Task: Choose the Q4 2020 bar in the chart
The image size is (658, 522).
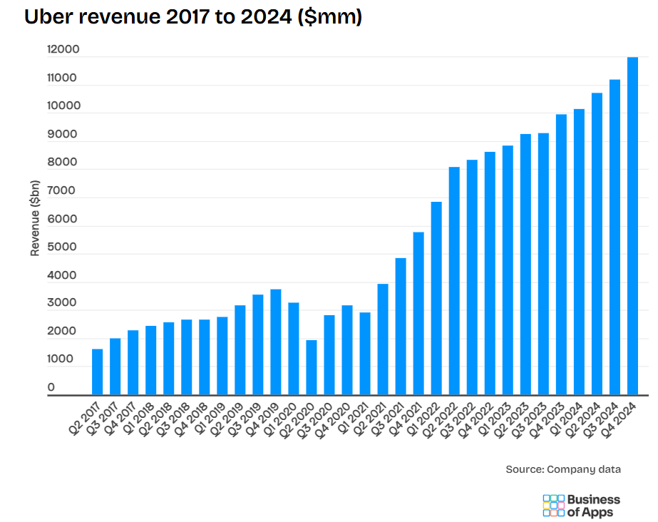Action: coord(347,350)
